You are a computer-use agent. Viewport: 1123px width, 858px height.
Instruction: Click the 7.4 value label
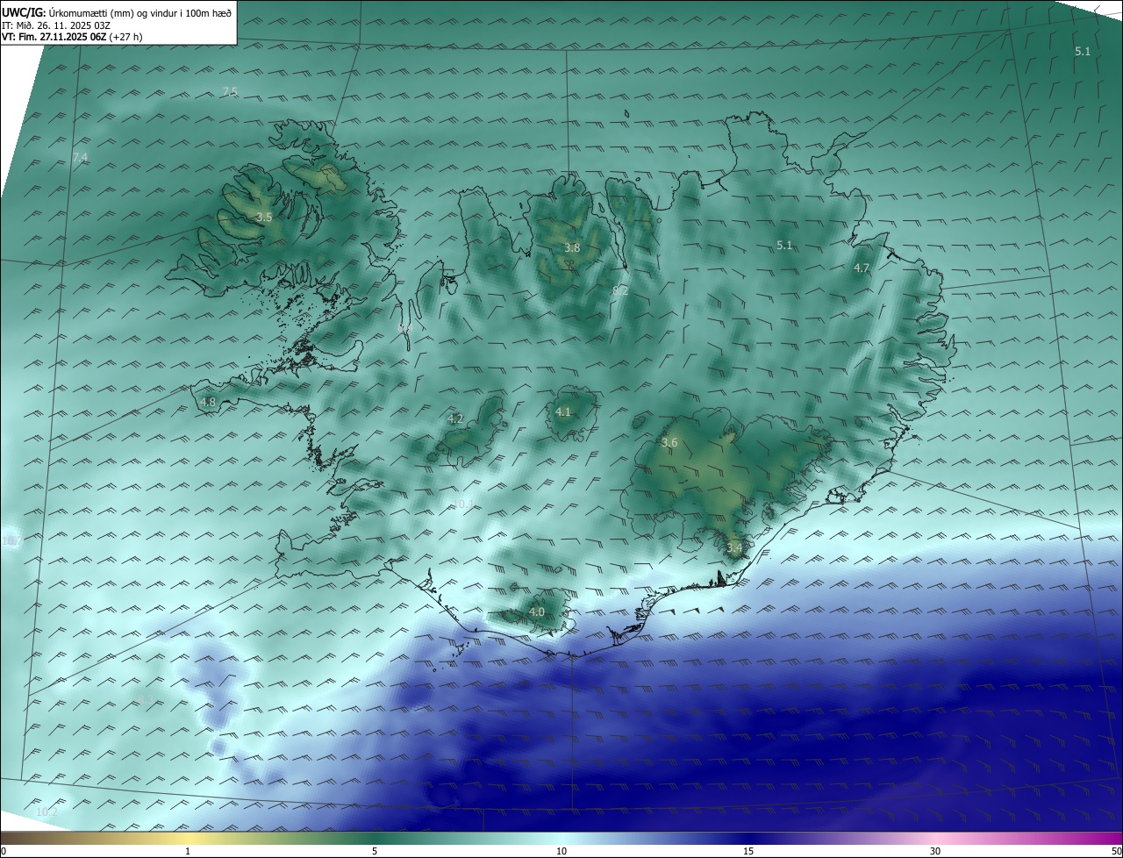pos(80,157)
